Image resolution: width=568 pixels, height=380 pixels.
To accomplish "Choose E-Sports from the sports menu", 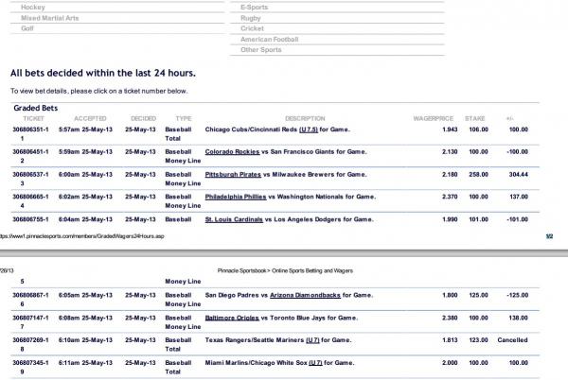I will 254,7.
